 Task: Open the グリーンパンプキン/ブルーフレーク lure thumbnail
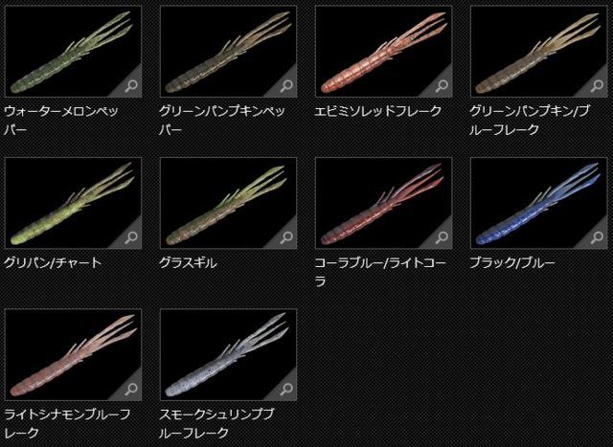538,51
